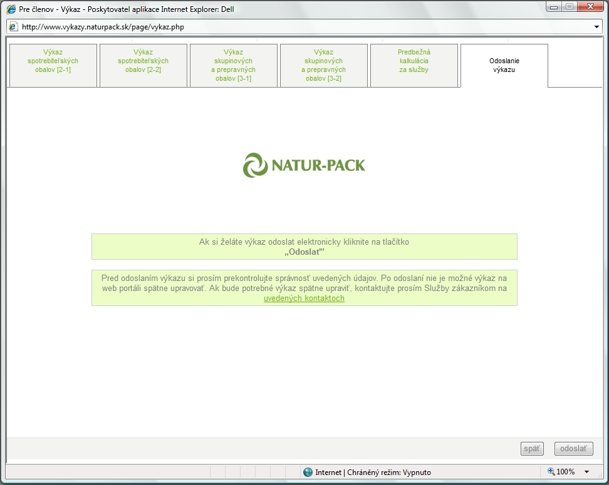Click the Internet Explorer icon in title bar
The width and height of the screenshot is (609, 485).
(11, 9)
